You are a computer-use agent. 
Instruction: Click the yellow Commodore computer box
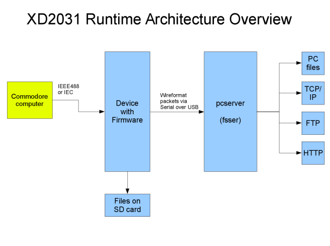pos(30,100)
